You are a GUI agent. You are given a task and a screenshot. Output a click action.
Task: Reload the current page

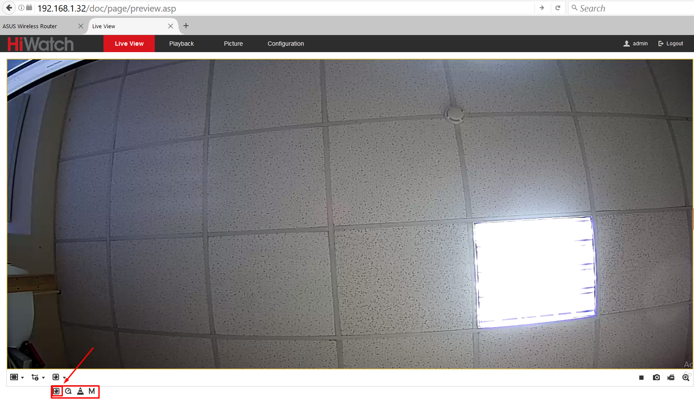point(558,8)
